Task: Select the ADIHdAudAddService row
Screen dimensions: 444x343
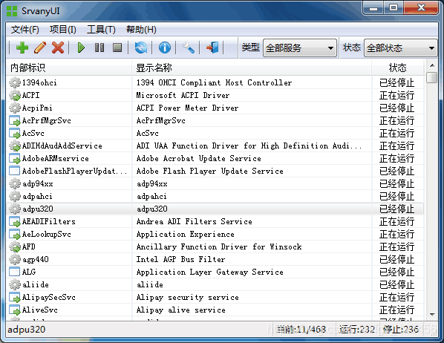Action: tap(215, 146)
